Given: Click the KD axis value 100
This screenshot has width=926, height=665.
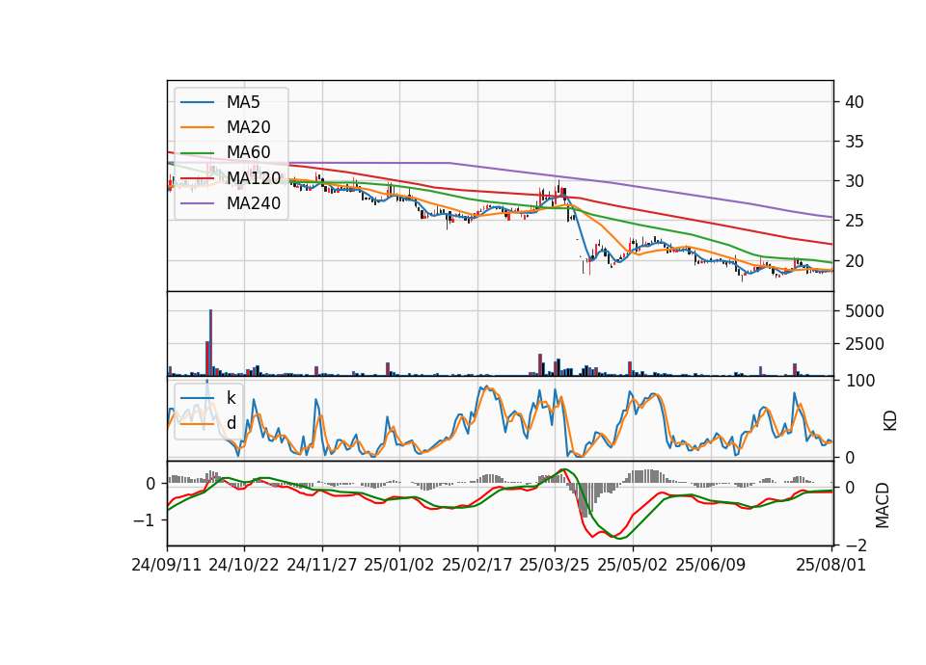Looking at the screenshot, I should [x=859, y=381].
